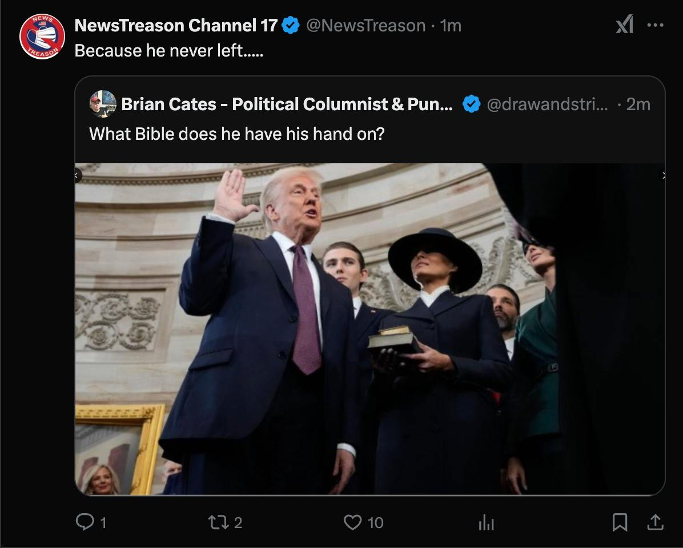Click NewsTreason blue verified badge
Viewport: 683px width, 548px height.
[x=291, y=26]
